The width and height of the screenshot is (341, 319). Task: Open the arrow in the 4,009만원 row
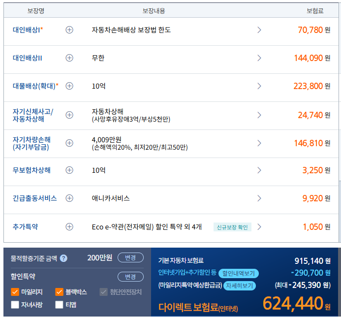click(259, 143)
